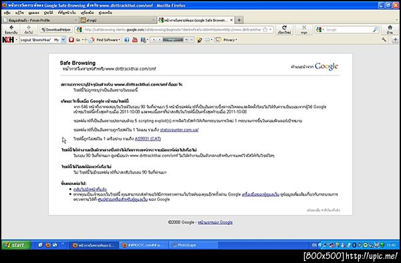
Task: Run search with the magnifier icon
Action: [376, 29]
